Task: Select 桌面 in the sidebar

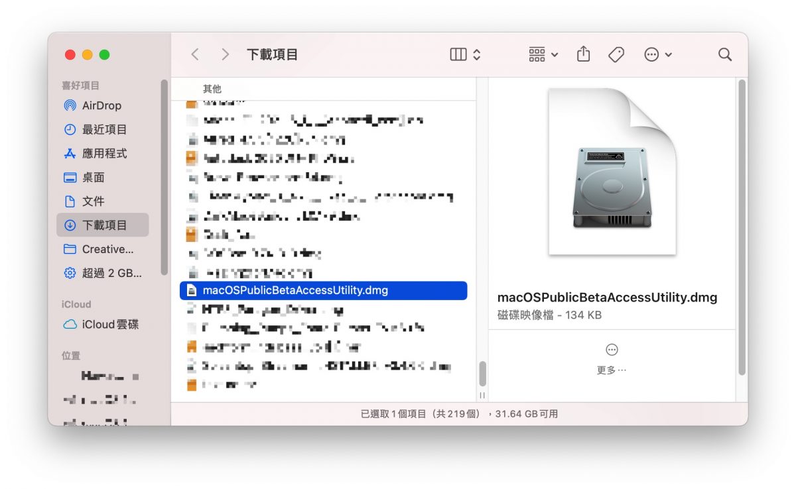Action: 102,177
